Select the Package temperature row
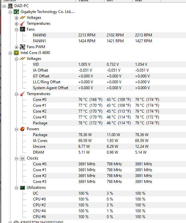Screen dimensions: 186x223 click(x=109, y=123)
